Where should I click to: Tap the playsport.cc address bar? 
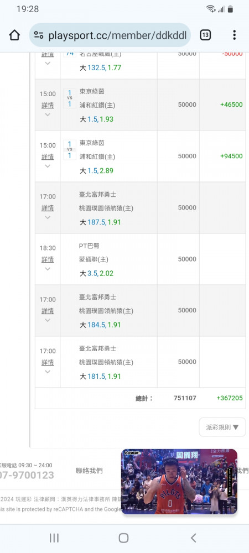tap(110, 35)
